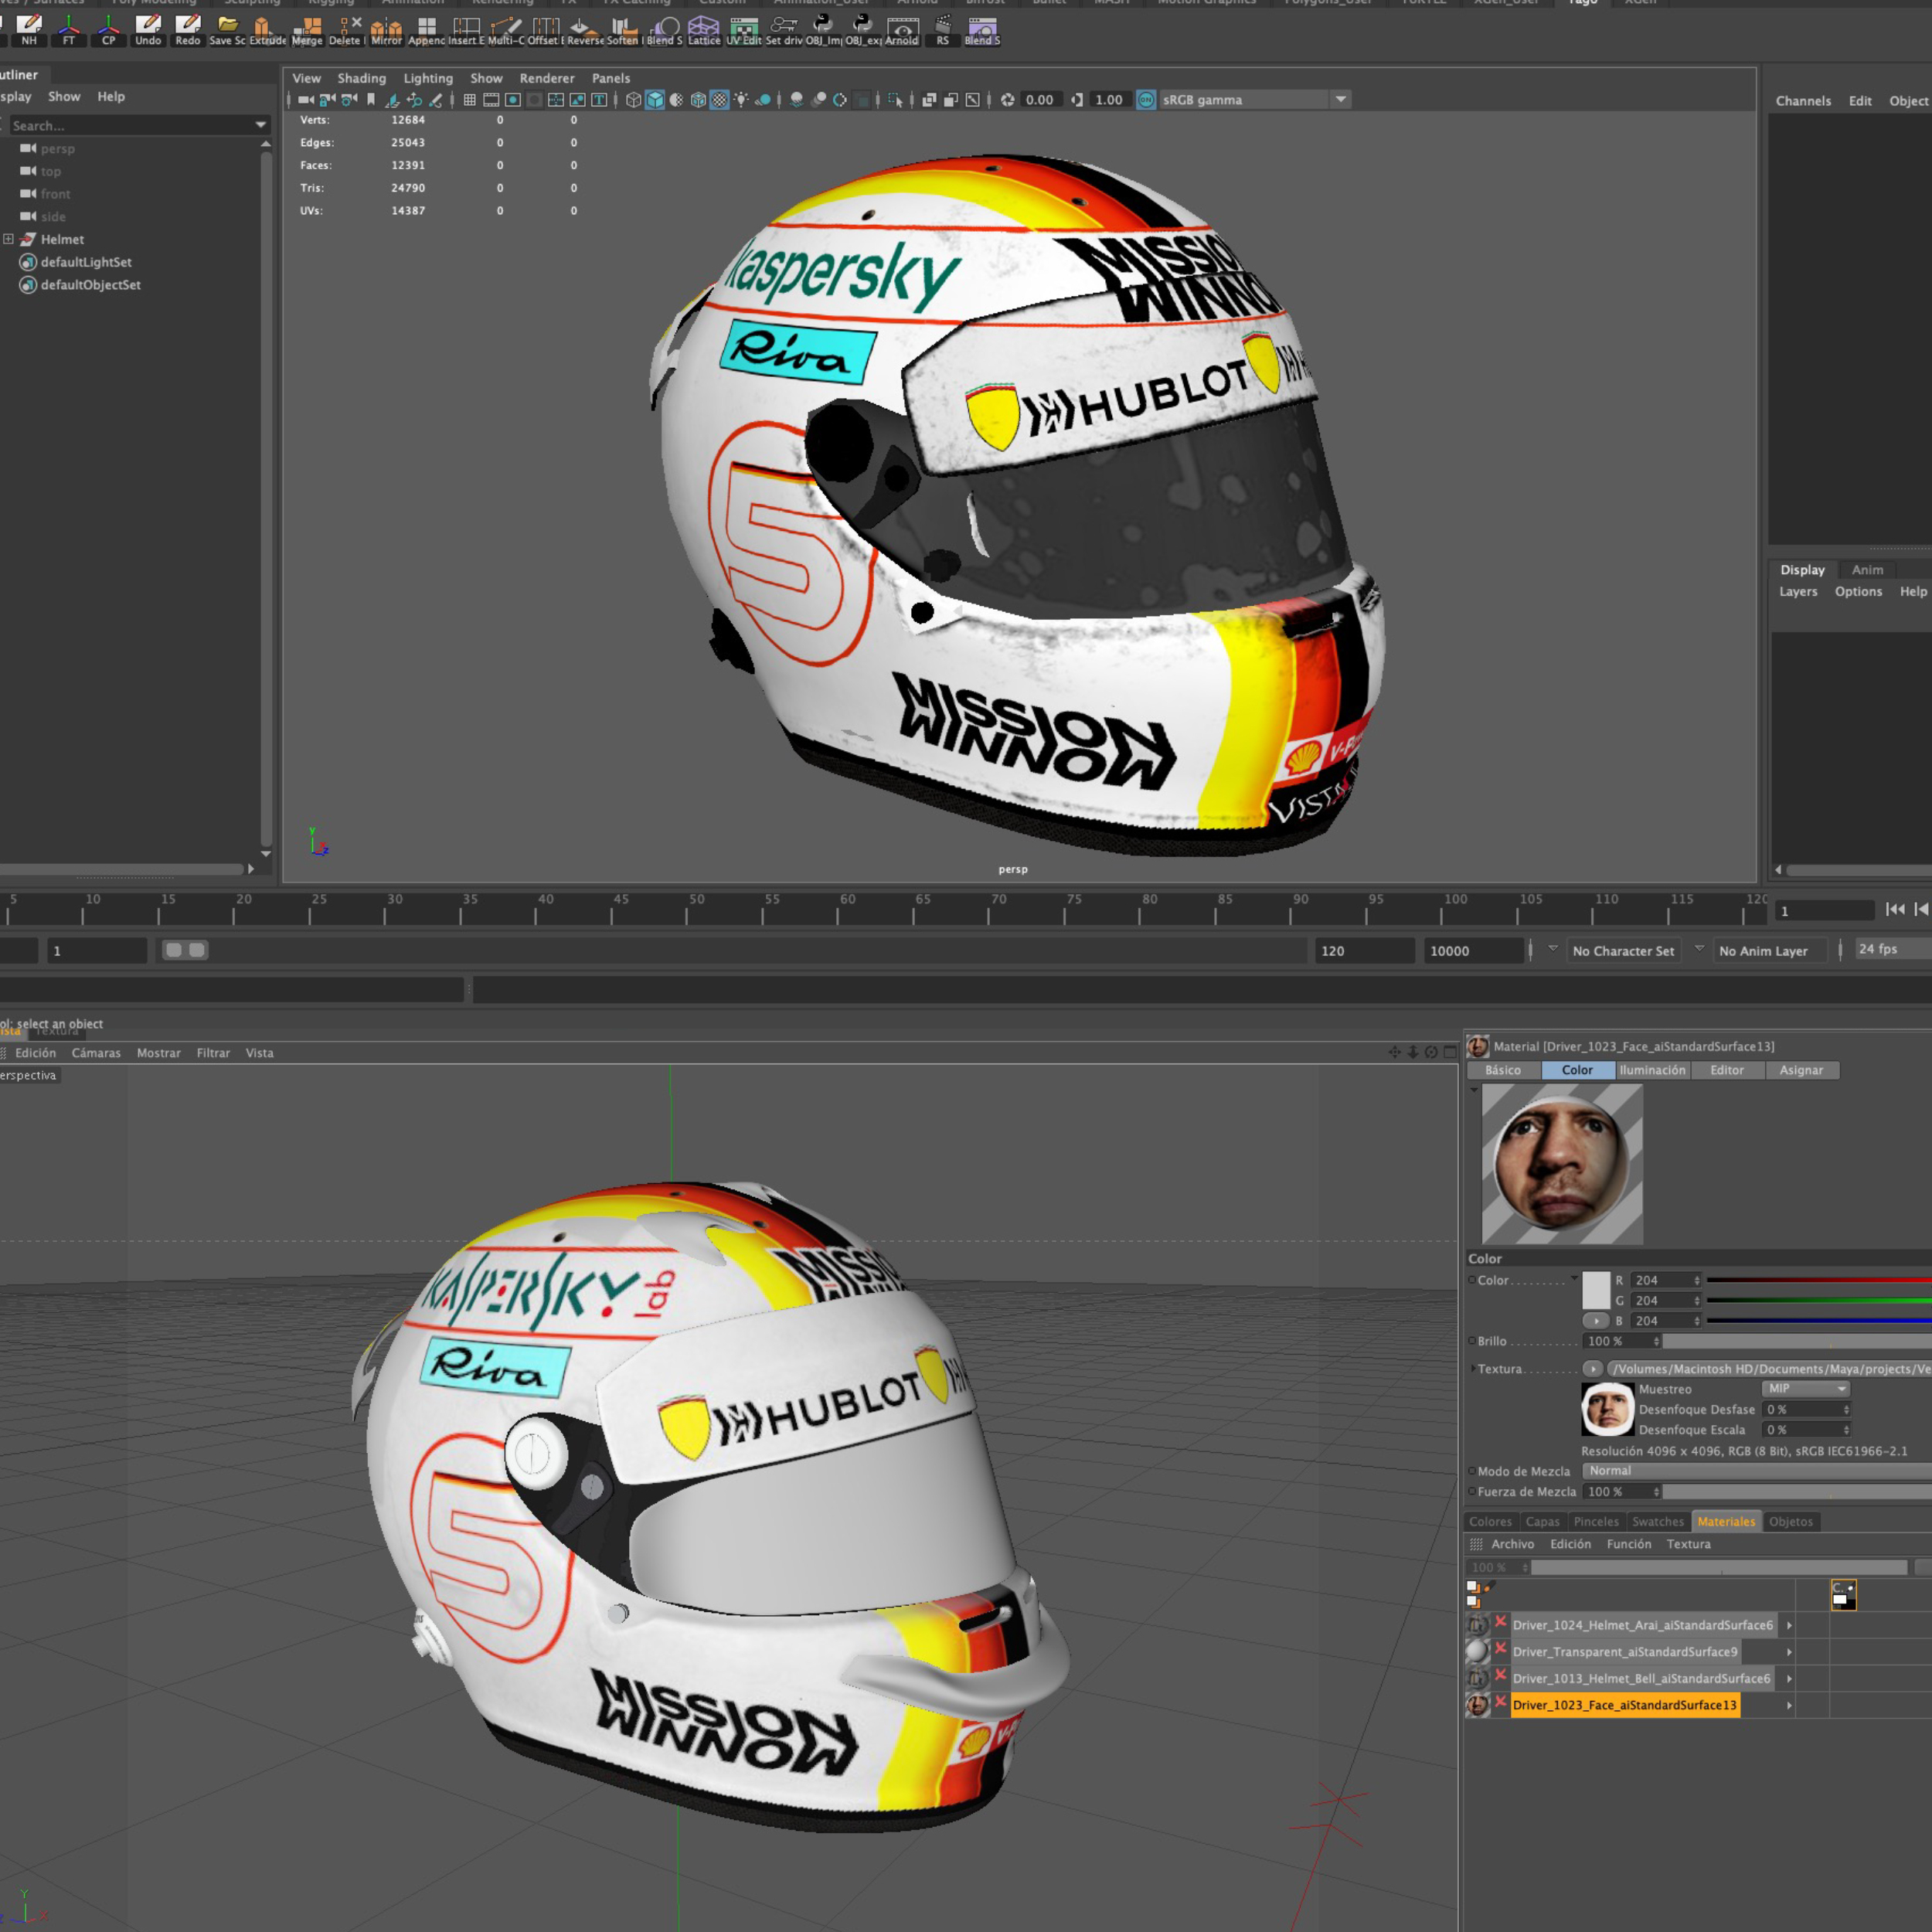Viewport: 1932px width, 1932px height.
Task: Switch to the Capas tab
Action: click(x=1542, y=1521)
